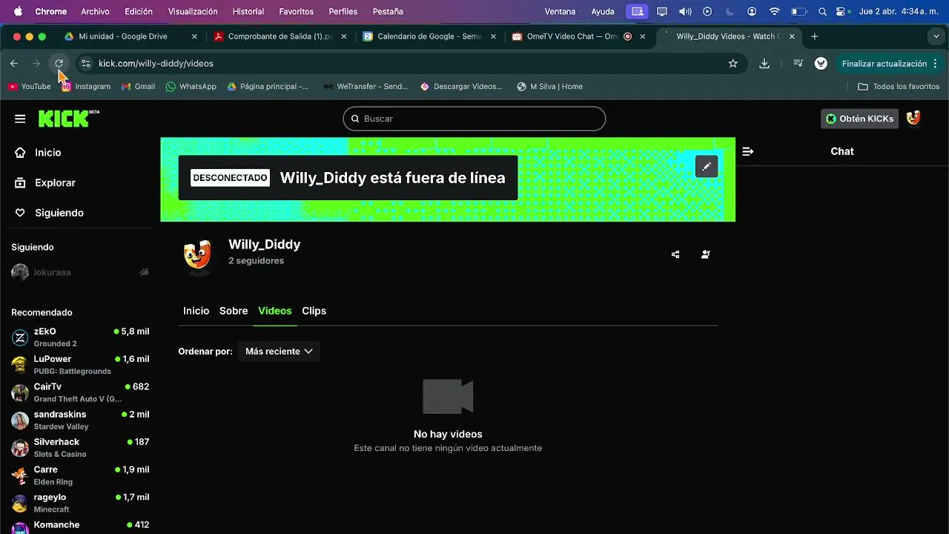Screen dimensions: 949x534
Task: Bookmark this page with the star icon
Action: click(x=733, y=64)
